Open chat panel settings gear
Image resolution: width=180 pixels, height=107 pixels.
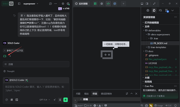coord(63,4)
